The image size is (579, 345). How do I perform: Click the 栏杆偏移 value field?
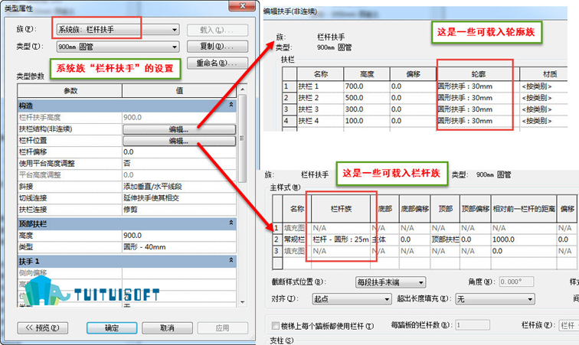(179, 152)
